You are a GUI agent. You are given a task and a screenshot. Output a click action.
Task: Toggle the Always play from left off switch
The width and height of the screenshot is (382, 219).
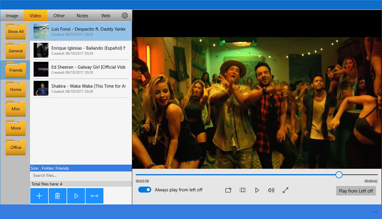(145, 190)
